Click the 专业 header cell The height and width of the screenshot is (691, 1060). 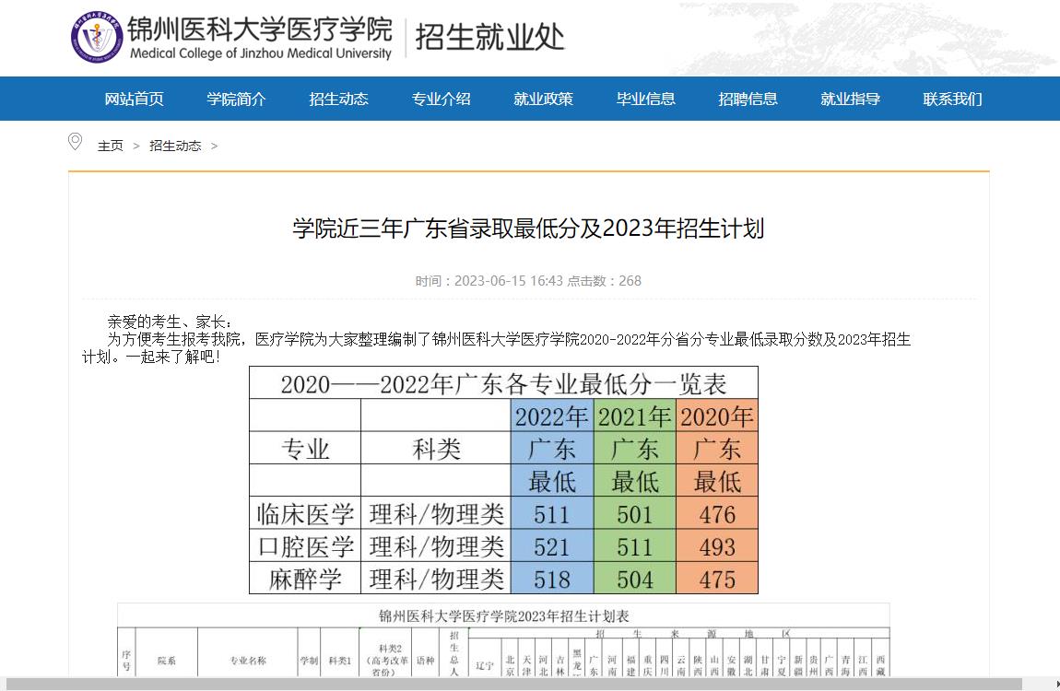(305, 449)
